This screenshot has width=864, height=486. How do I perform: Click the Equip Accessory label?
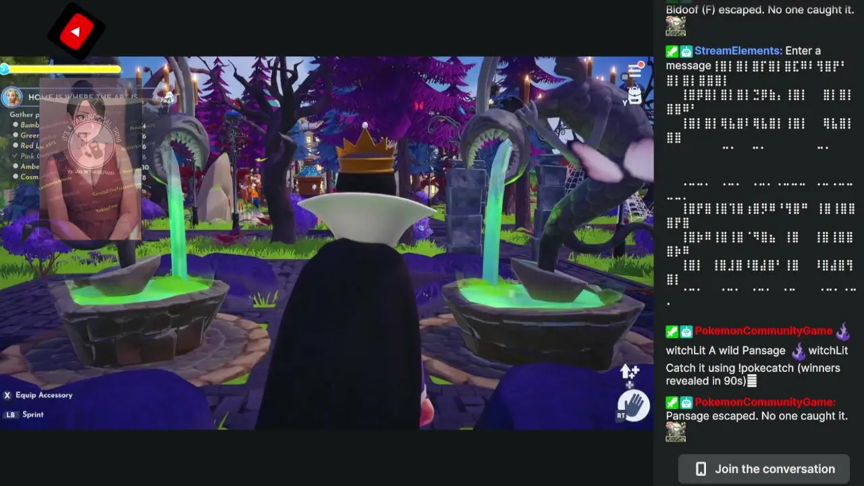(x=44, y=395)
